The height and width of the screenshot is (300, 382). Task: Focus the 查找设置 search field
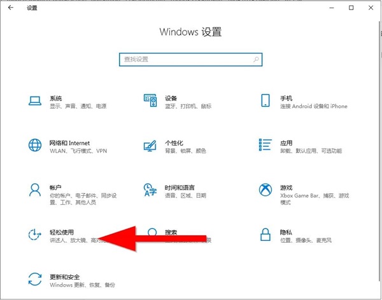(191, 59)
